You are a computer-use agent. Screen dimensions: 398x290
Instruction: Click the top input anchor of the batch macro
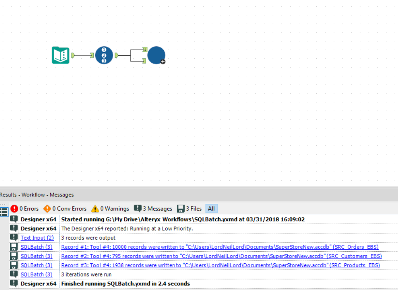tap(145, 50)
